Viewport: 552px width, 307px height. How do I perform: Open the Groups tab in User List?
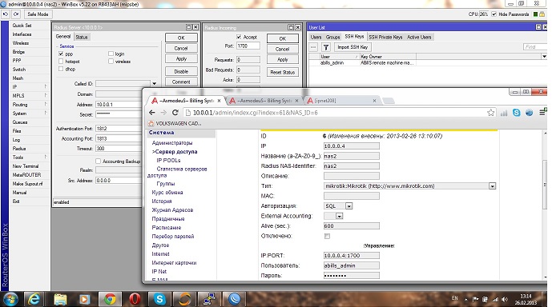[332, 37]
